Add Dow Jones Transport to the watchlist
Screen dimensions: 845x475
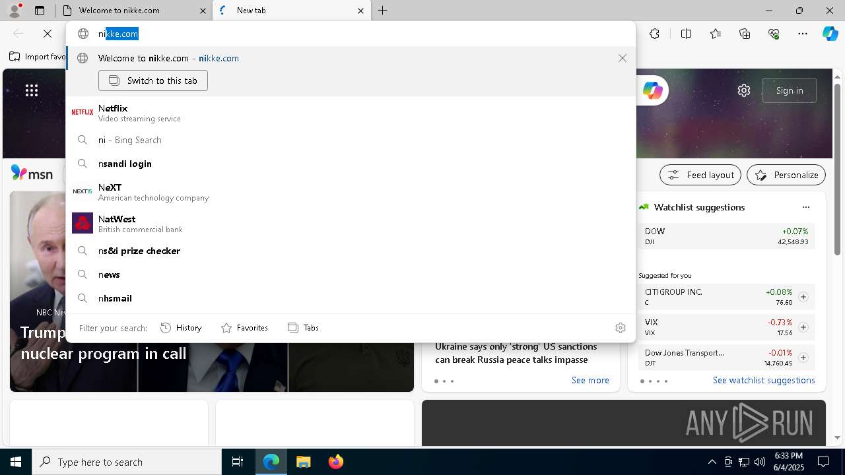coord(803,358)
